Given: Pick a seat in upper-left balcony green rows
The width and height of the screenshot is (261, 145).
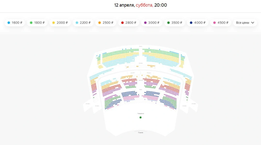Looking at the screenshot, I should point(116,52).
